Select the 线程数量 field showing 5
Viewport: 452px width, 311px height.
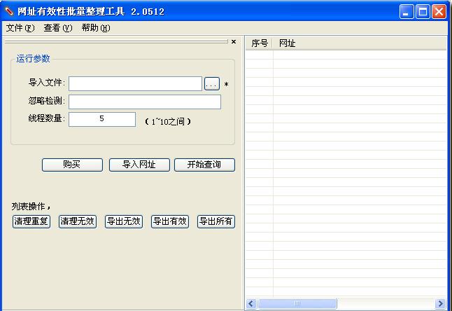[x=102, y=120]
